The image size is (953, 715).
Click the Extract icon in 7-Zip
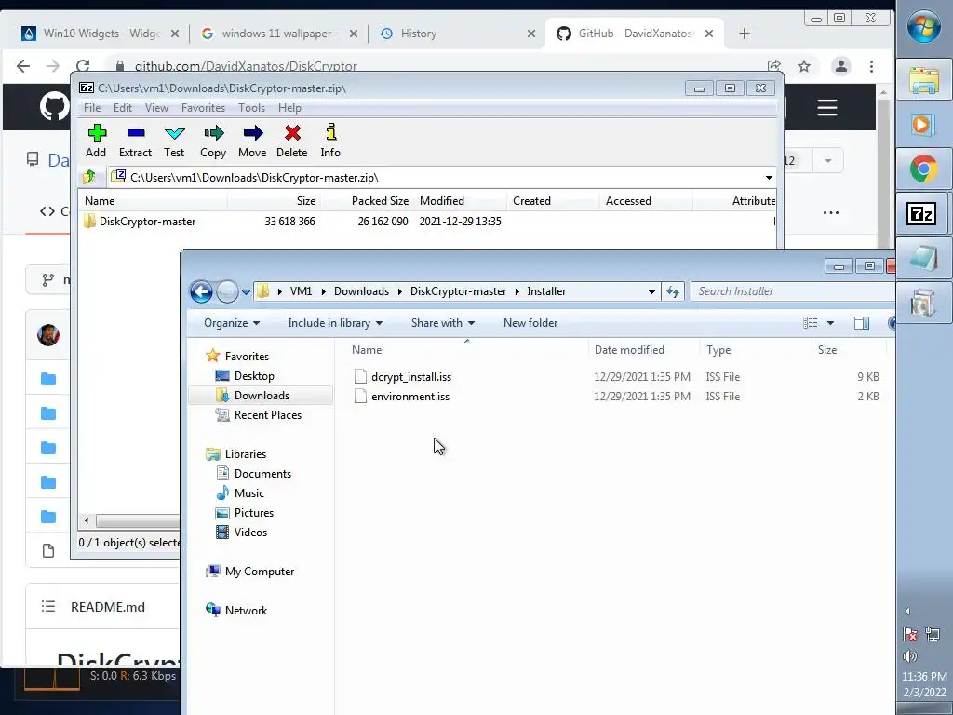[136, 142]
